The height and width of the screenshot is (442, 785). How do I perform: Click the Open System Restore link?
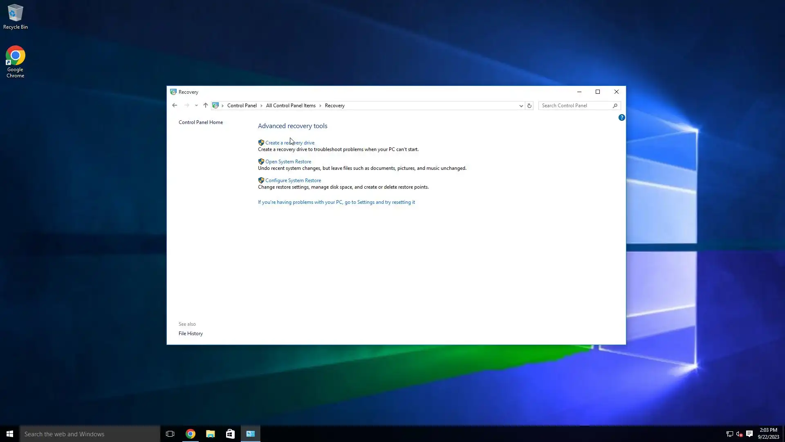coord(288,162)
